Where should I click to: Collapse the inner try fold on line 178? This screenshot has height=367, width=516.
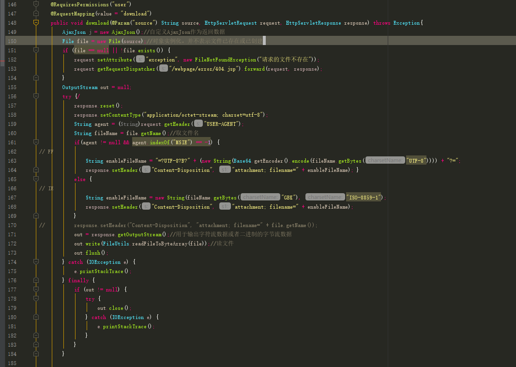[x=36, y=299]
